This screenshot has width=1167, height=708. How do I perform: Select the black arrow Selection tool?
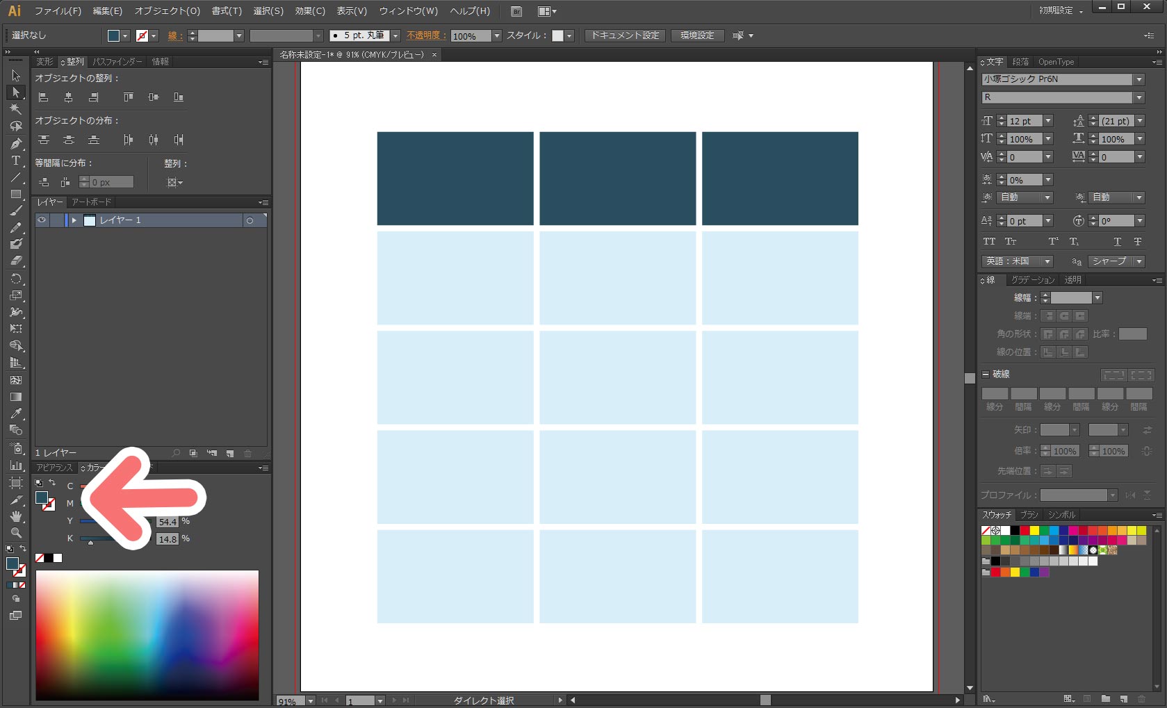pyautogui.click(x=16, y=75)
